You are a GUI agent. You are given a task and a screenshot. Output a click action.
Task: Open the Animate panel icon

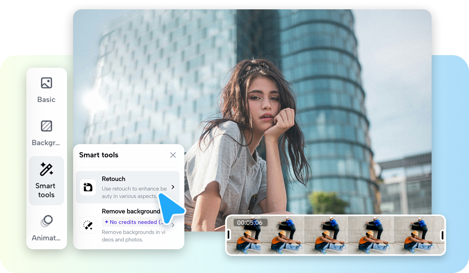[46, 221]
